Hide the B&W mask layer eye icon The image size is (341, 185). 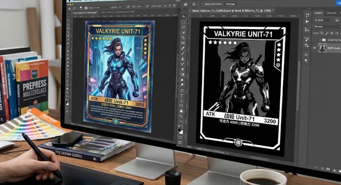(x=315, y=48)
